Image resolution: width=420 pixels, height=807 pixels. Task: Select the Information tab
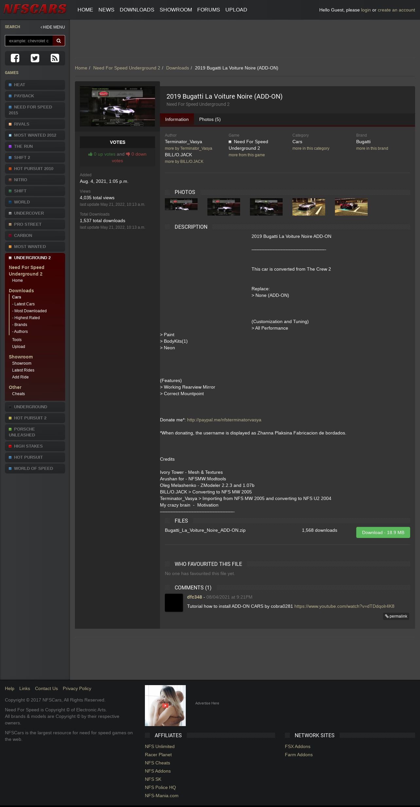point(177,120)
